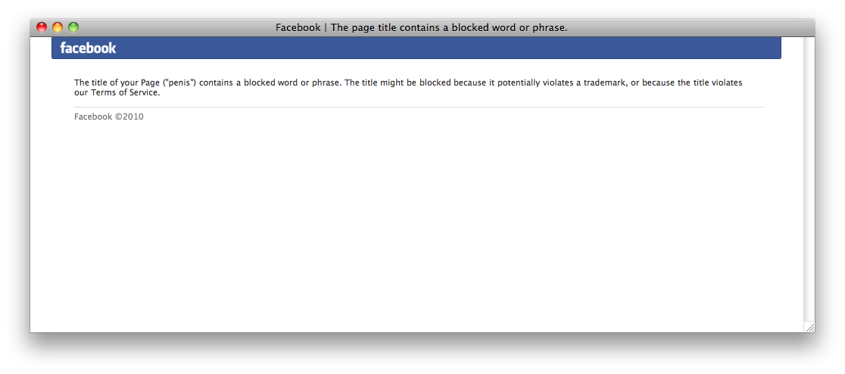Click an empty spot on the blue header bar

pos(447,48)
